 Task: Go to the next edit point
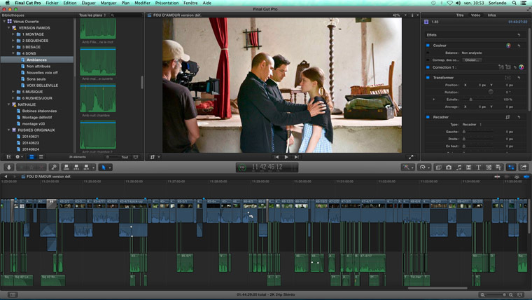tap(296, 157)
